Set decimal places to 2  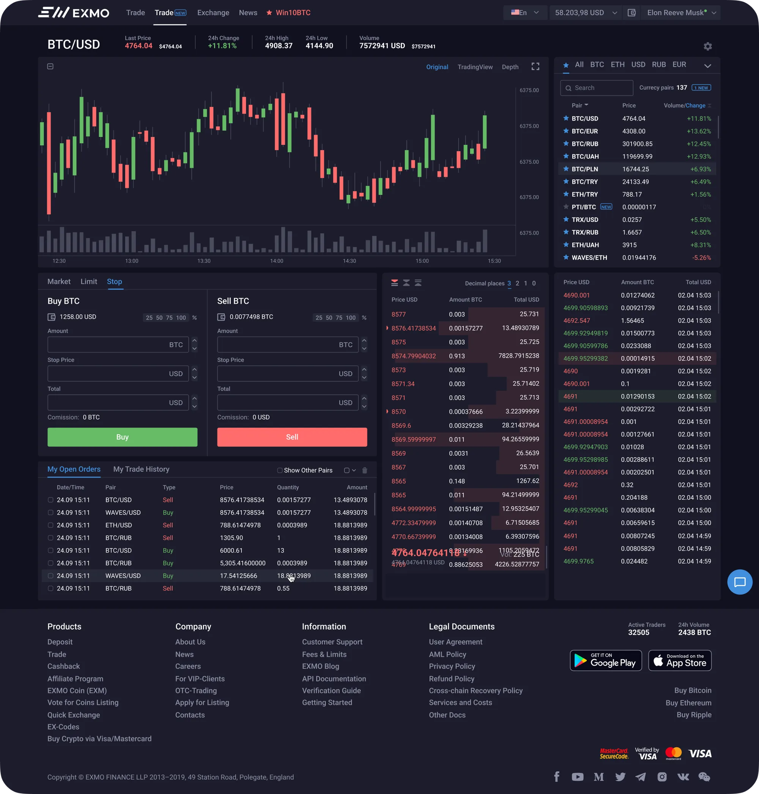[x=517, y=283]
